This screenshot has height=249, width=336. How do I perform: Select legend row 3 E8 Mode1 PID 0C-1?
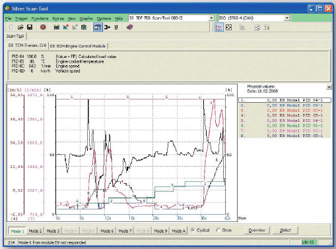pos(285,111)
